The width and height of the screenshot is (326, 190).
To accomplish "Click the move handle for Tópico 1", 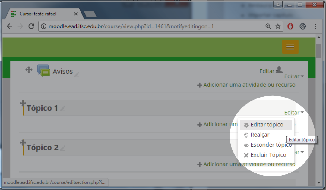I will coord(23,103).
